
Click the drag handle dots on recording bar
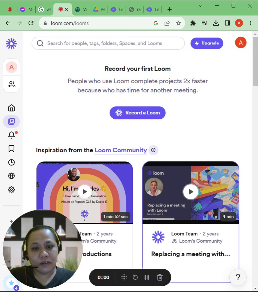point(124,277)
